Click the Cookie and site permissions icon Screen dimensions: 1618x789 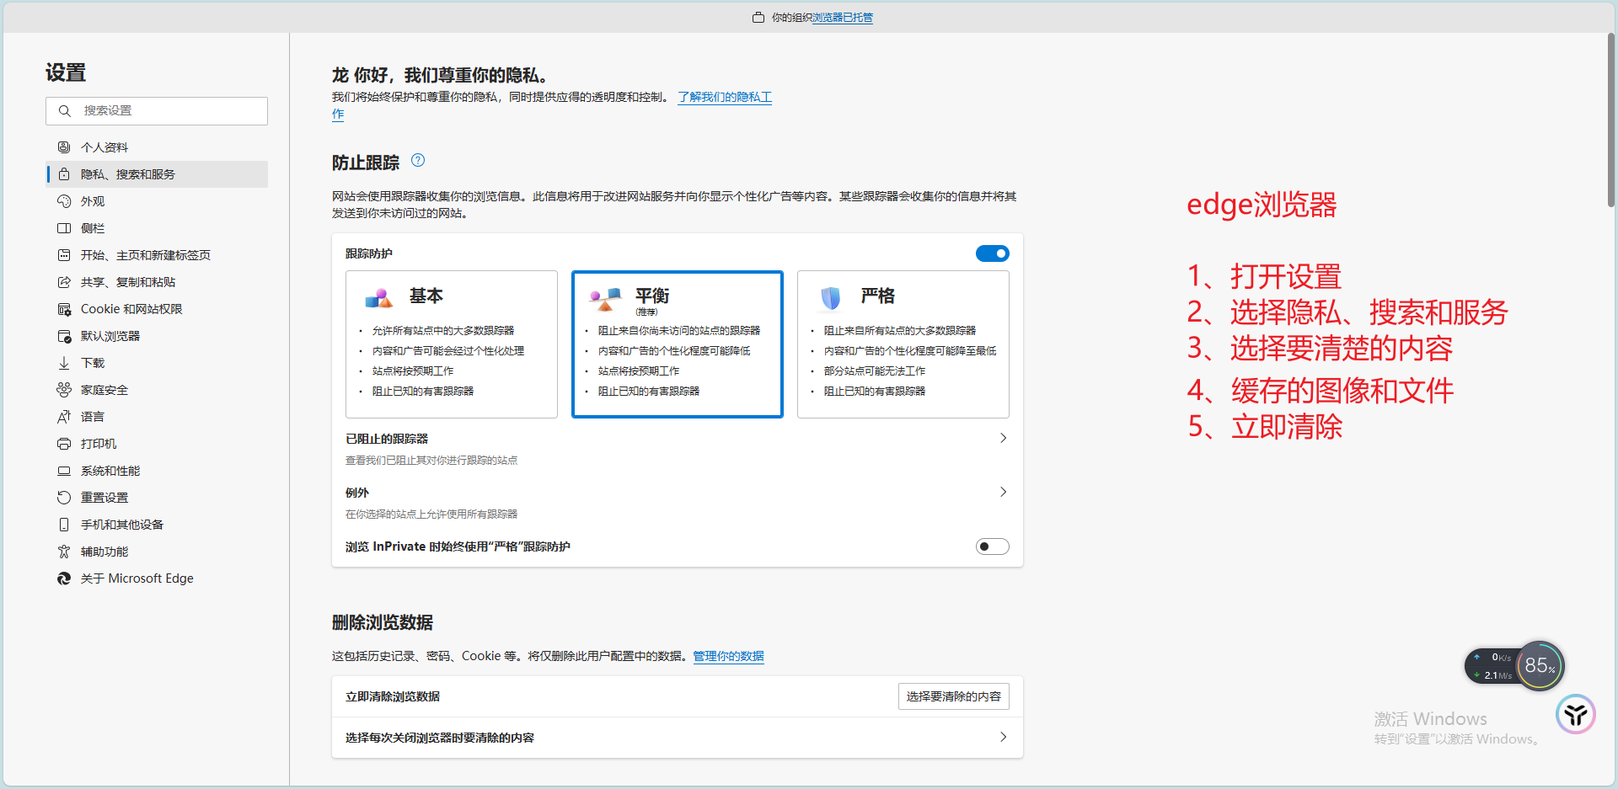pos(64,309)
